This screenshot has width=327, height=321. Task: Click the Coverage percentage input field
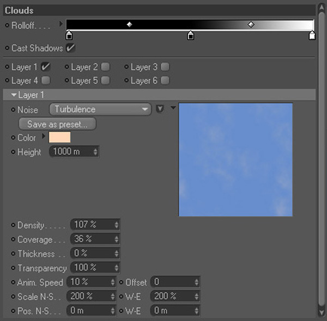pyautogui.click(x=89, y=239)
